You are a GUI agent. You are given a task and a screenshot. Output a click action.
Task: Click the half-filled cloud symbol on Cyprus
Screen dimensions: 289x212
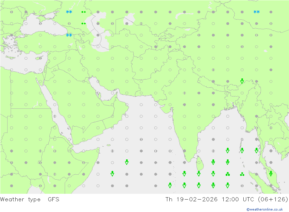click(40, 58)
